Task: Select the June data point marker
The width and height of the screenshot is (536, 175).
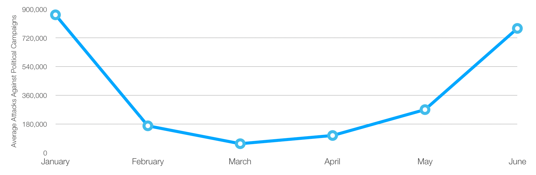Action: pyautogui.click(x=517, y=28)
